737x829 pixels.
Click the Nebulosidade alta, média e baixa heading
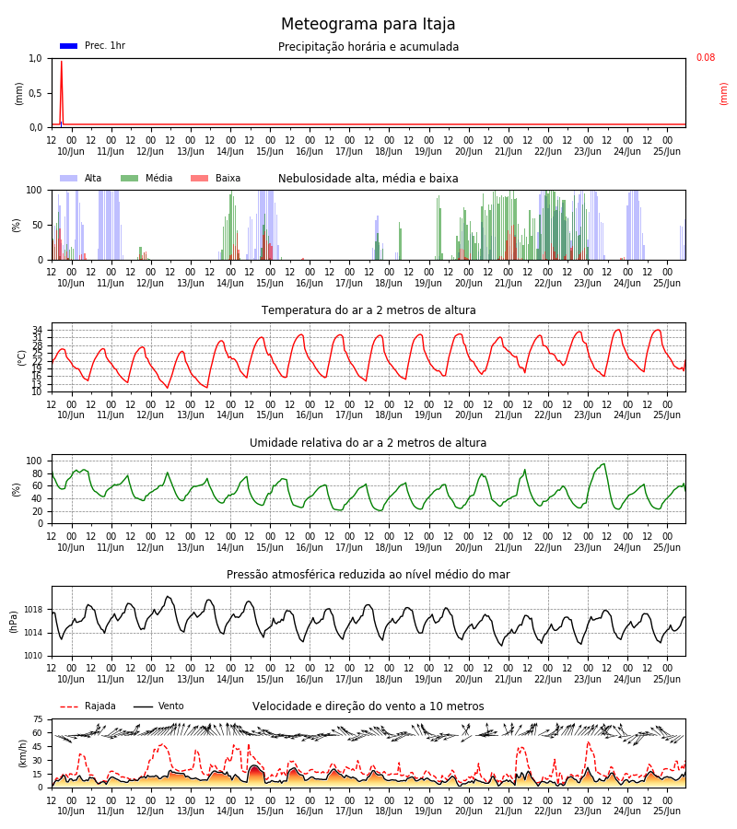tap(368, 178)
